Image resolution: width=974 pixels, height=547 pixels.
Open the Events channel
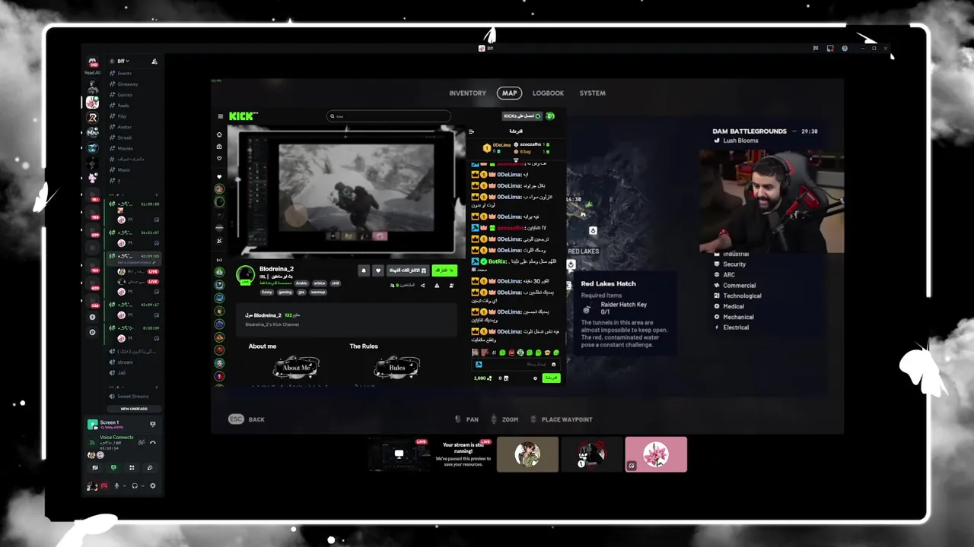[124, 74]
